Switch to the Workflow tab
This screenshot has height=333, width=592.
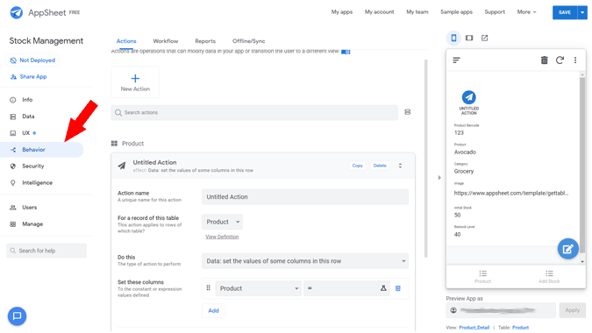tap(166, 41)
